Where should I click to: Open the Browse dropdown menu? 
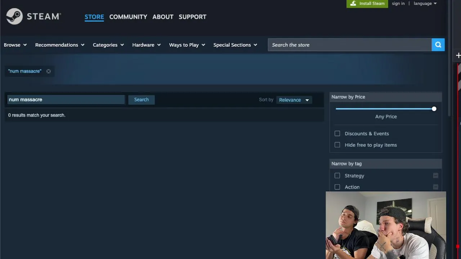[x=15, y=45]
